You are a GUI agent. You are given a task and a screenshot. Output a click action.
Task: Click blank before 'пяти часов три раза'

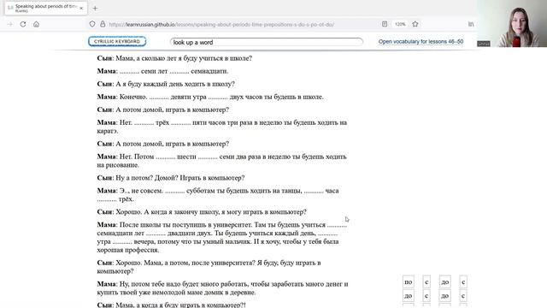[181, 122]
